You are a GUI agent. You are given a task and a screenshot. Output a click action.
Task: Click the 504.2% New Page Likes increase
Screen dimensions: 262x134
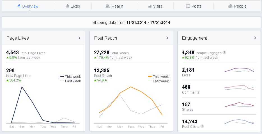click(13, 80)
